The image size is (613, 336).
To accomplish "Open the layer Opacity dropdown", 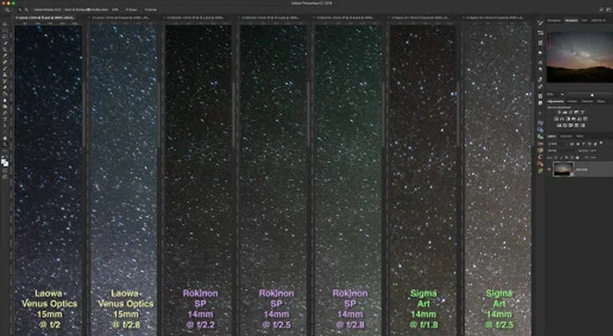I will pyautogui.click(x=598, y=151).
